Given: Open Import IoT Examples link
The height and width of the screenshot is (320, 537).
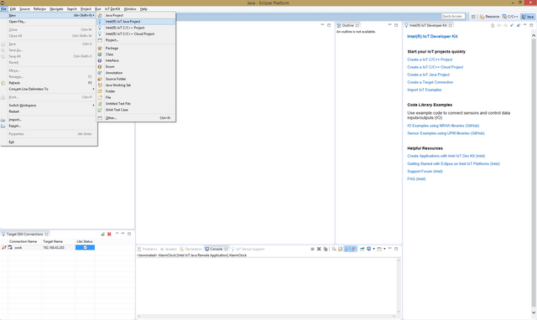Looking at the screenshot, I should click(x=425, y=90).
